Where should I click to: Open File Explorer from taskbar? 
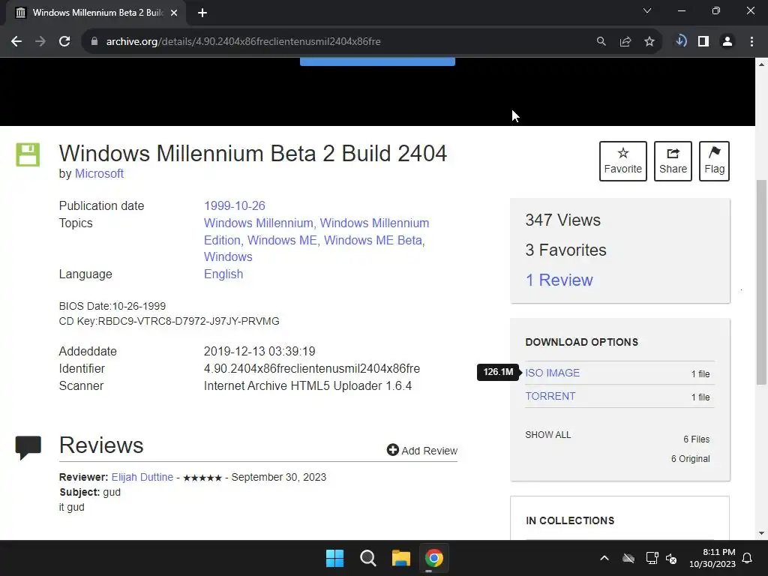[400, 558]
